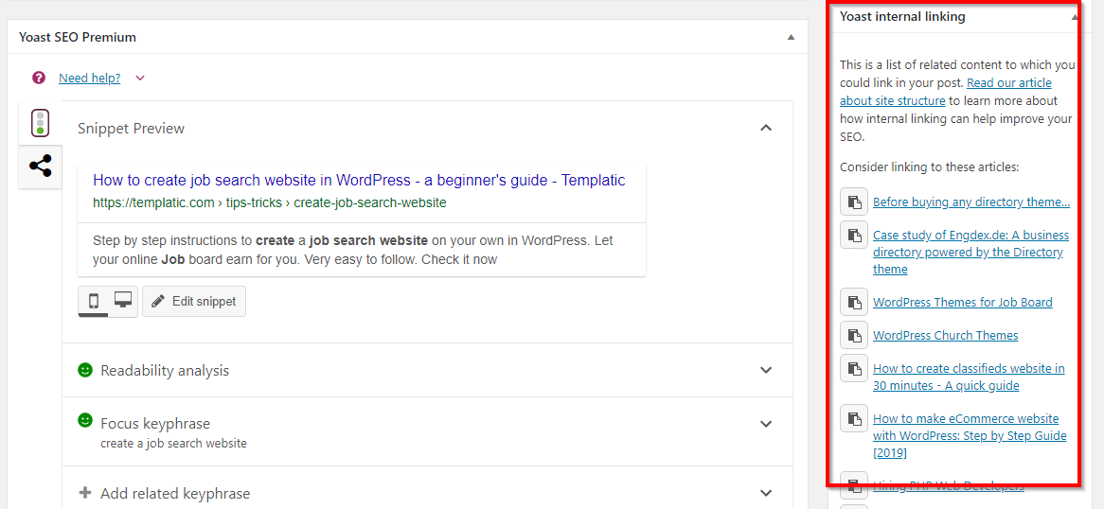Click the Yoast SEO Premium heading
This screenshot has height=509, width=1104.
pos(78,37)
